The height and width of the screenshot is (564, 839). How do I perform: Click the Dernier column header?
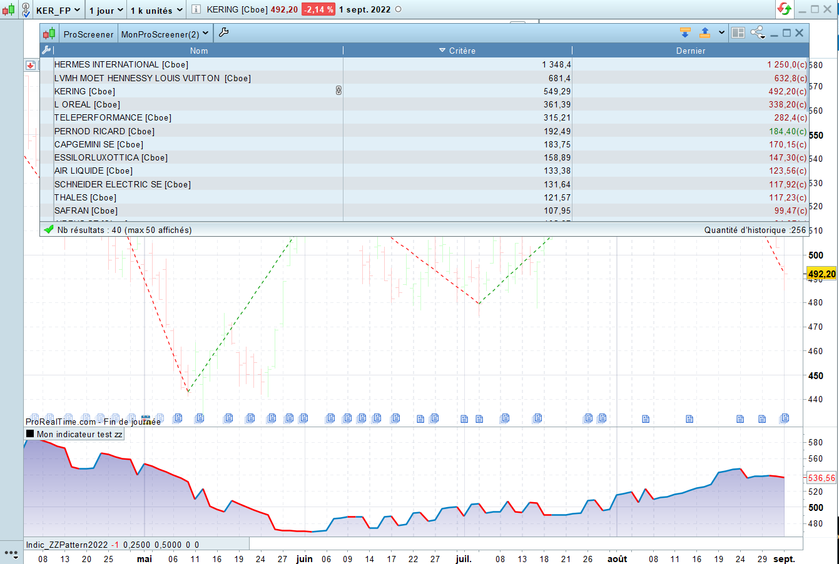[690, 51]
